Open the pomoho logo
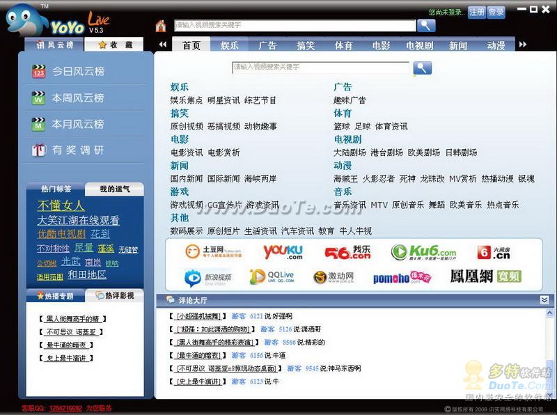The height and width of the screenshot is (415, 557). tap(402, 277)
